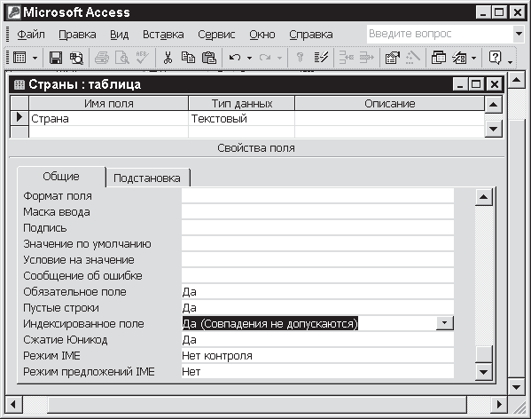The width and height of the screenshot is (531, 419).
Task: Click the Paste clipboard icon
Action: [x=209, y=58]
